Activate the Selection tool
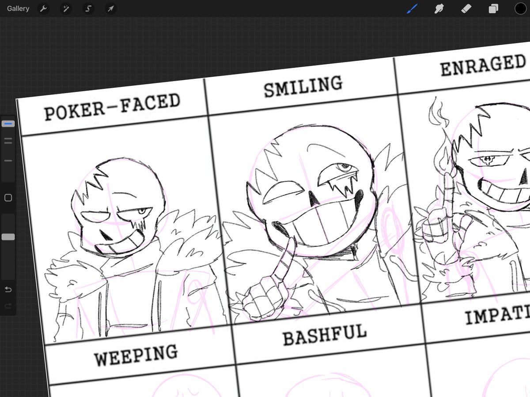Screen dimensions: 530x397 click(x=88, y=8)
